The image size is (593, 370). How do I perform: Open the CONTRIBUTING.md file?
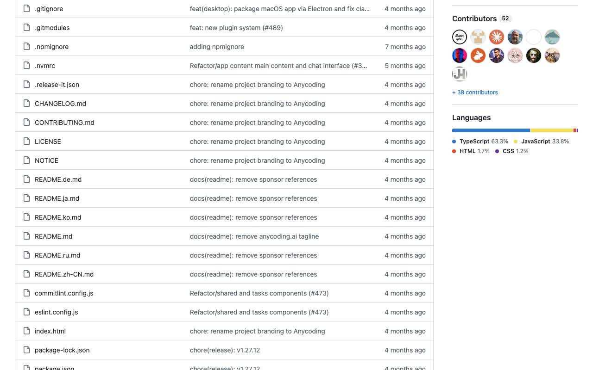[x=64, y=123]
